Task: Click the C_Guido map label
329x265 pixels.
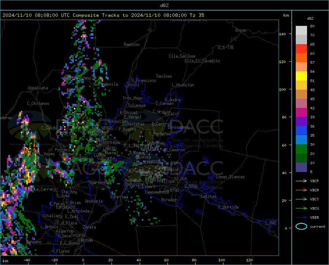Action: (x=49, y=128)
